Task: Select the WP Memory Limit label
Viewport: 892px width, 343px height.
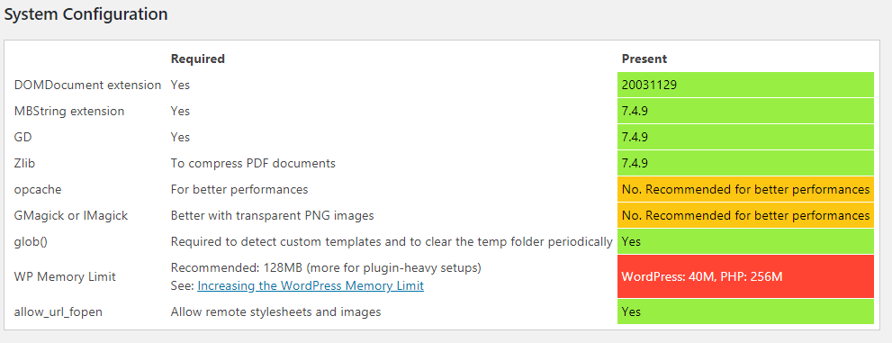Action: [x=65, y=276]
